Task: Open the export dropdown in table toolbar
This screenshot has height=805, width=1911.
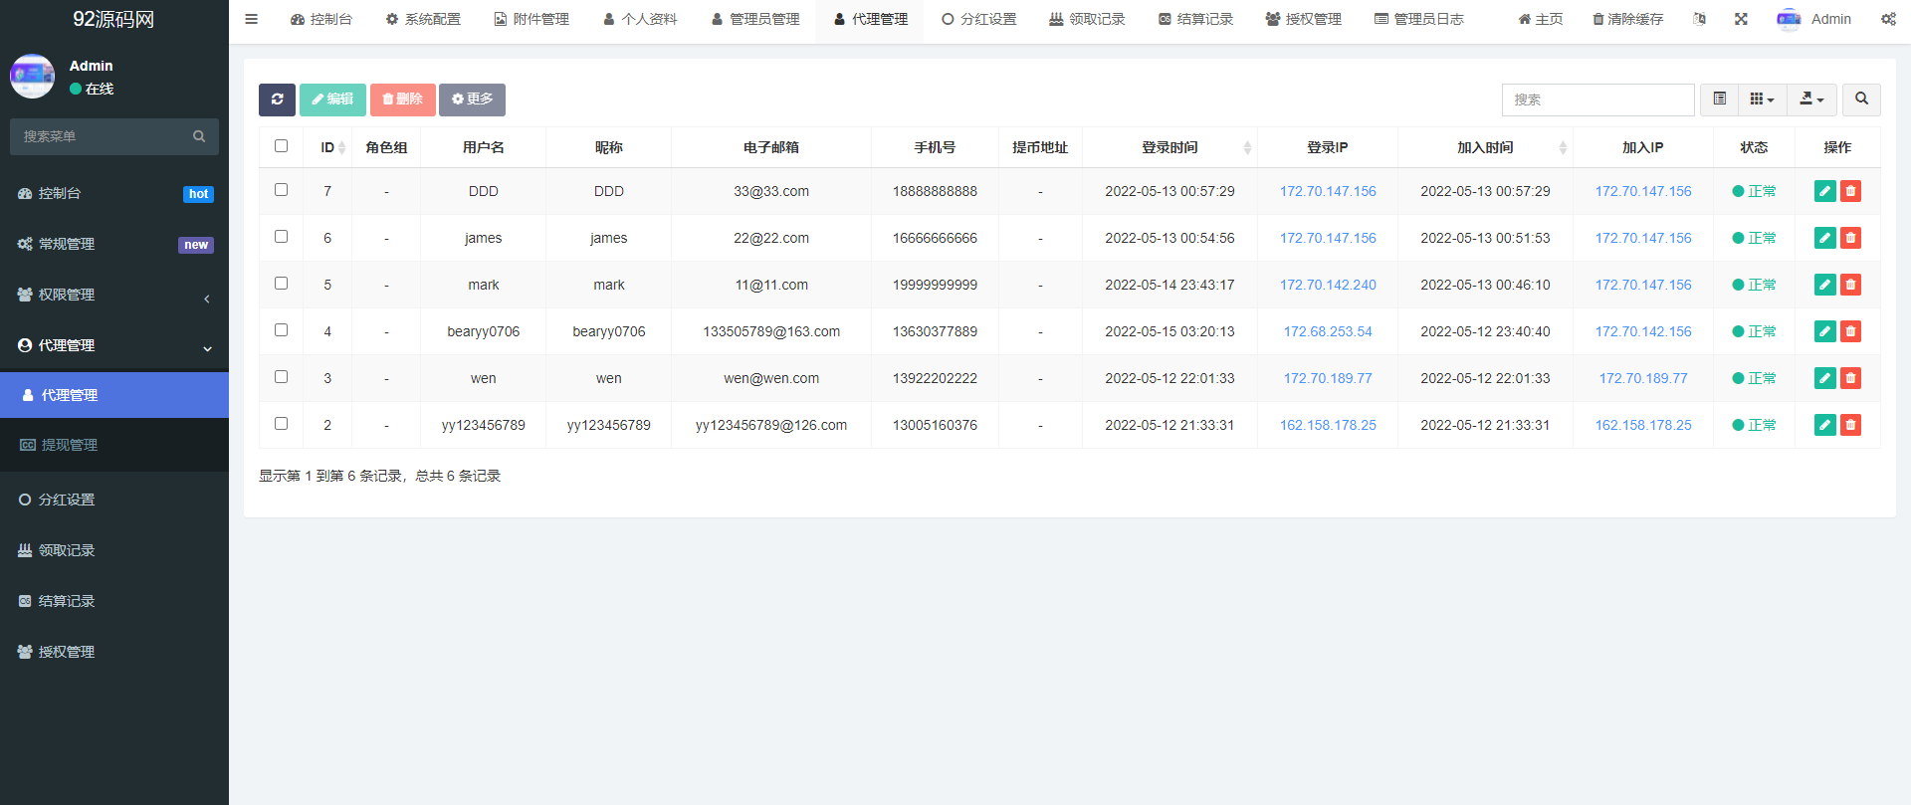Action: click(x=1811, y=100)
